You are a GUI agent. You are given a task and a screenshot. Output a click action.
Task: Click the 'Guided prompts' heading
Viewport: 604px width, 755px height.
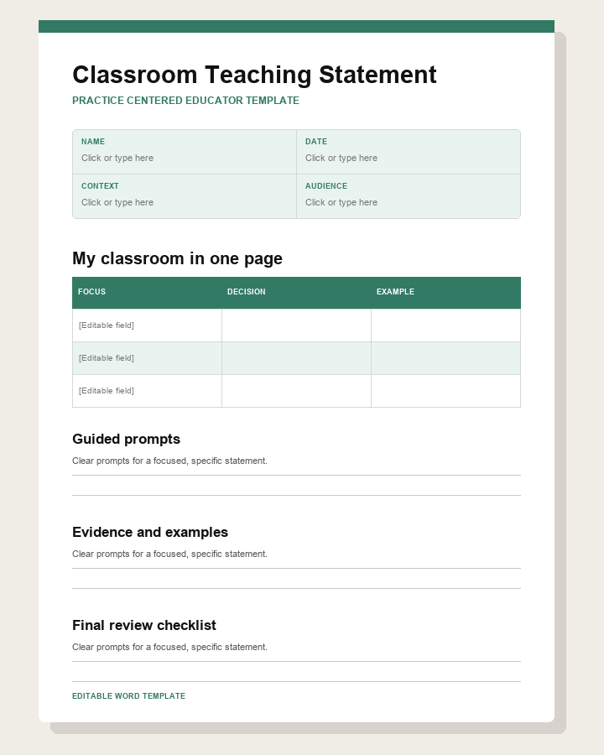pos(126,439)
